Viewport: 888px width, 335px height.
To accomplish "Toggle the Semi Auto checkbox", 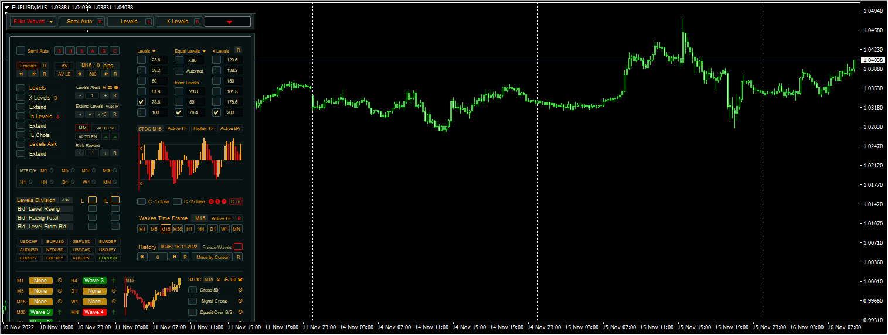I will click(x=21, y=51).
